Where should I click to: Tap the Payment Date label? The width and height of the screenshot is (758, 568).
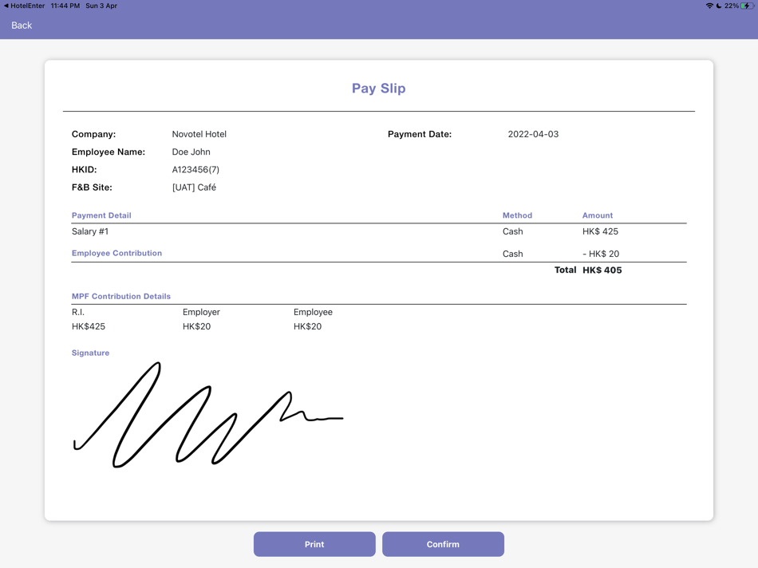pyautogui.click(x=420, y=134)
